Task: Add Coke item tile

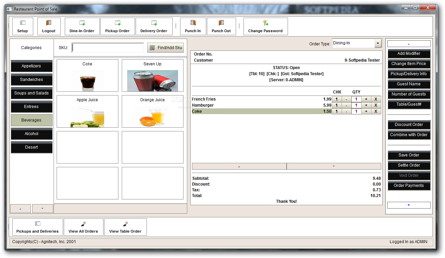Action: [x=88, y=76]
